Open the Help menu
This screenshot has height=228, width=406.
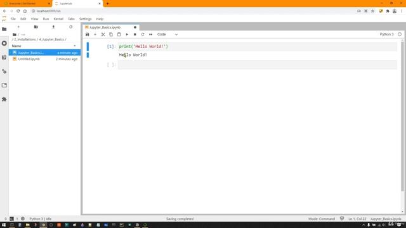[x=100, y=19]
